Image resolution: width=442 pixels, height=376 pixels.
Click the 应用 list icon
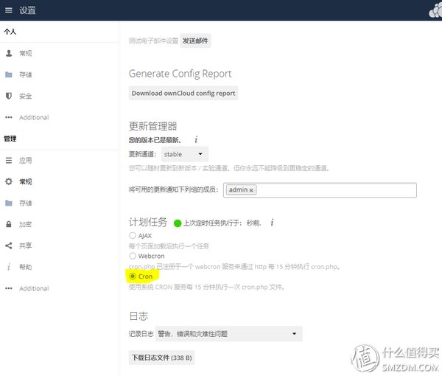(x=9, y=160)
